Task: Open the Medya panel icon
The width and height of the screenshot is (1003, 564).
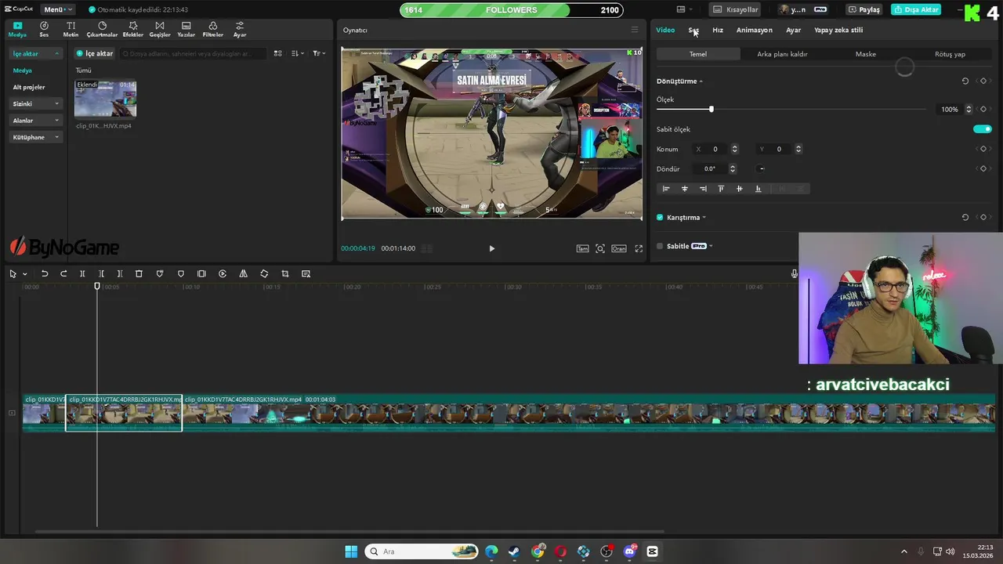Action: pos(17,30)
